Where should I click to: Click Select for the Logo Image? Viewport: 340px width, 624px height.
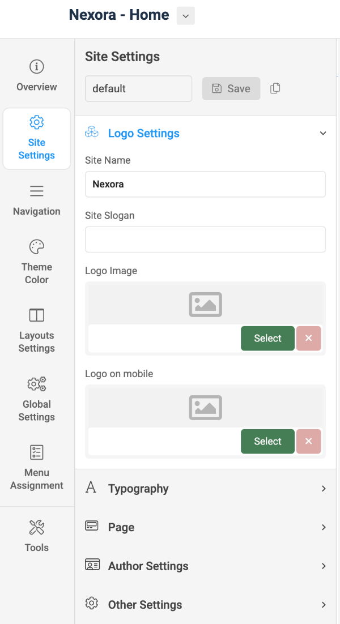pyautogui.click(x=267, y=338)
